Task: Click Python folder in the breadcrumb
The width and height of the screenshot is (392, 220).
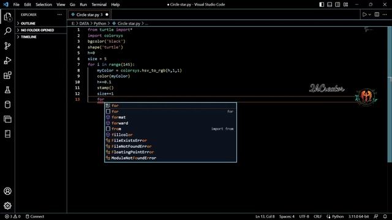Action: pos(100,23)
